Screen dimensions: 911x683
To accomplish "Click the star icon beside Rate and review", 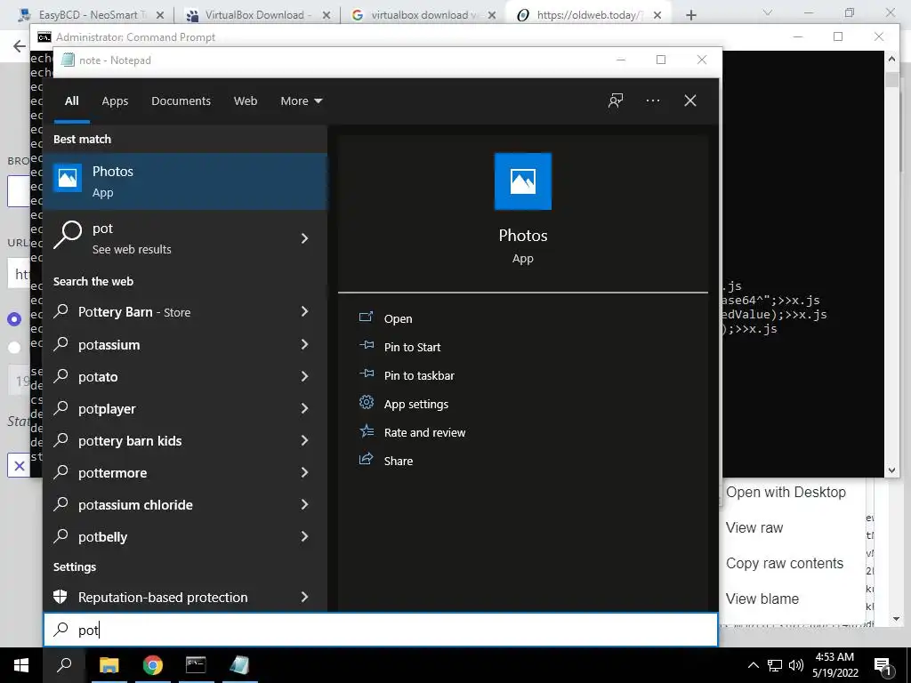I will [366, 430].
